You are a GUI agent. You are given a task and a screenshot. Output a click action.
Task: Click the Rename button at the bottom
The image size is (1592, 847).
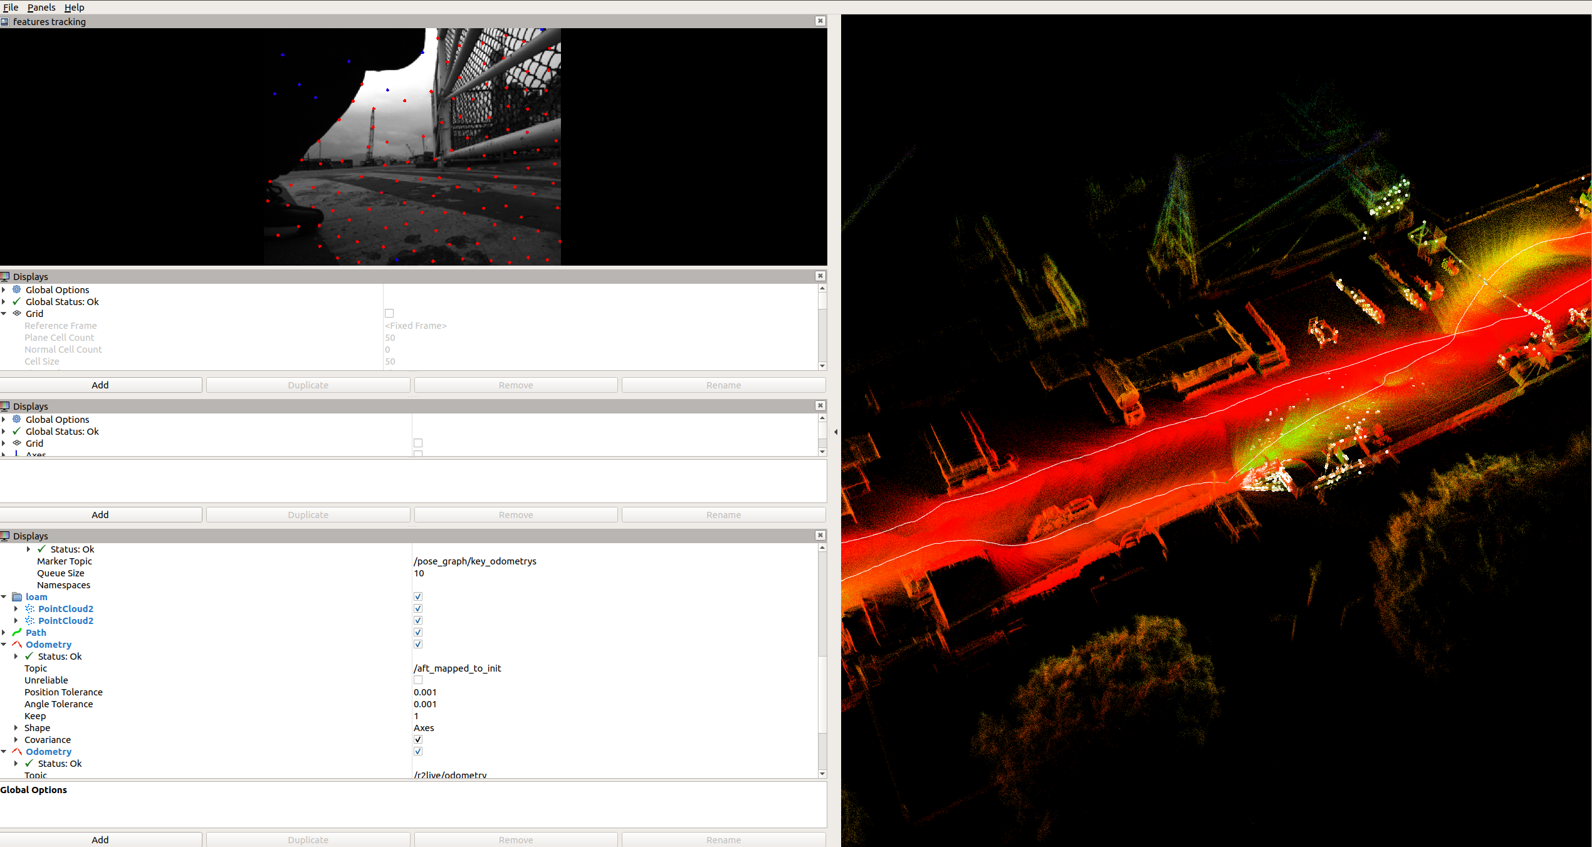click(x=723, y=839)
